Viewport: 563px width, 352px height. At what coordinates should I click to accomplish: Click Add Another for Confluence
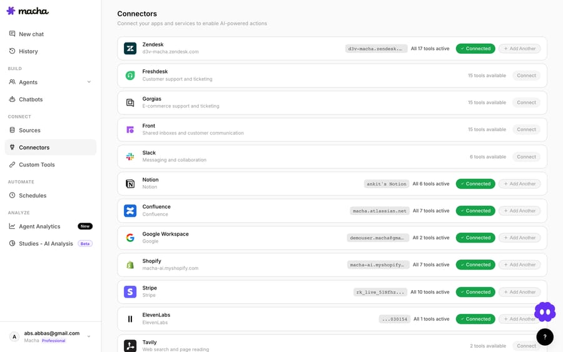pyautogui.click(x=519, y=211)
